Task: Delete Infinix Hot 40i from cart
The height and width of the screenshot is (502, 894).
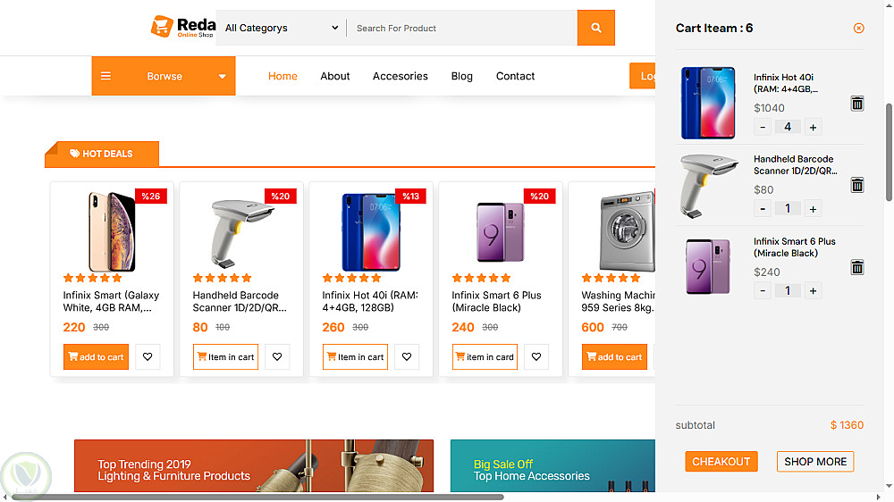Action: click(857, 104)
